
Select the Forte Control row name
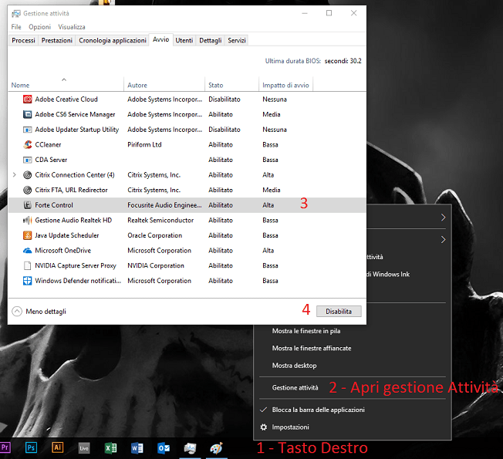(x=54, y=205)
